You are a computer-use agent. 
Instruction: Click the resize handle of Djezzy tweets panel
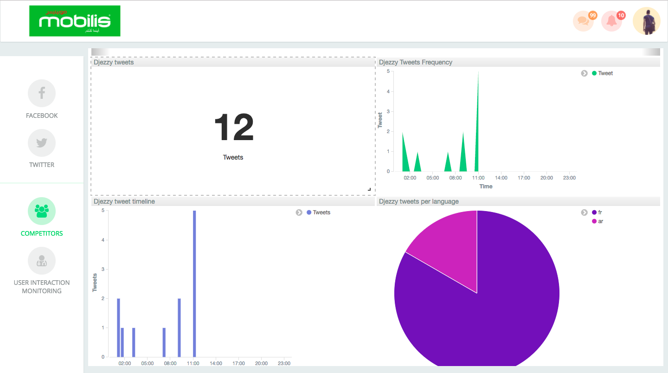click(x=369, y=189)
